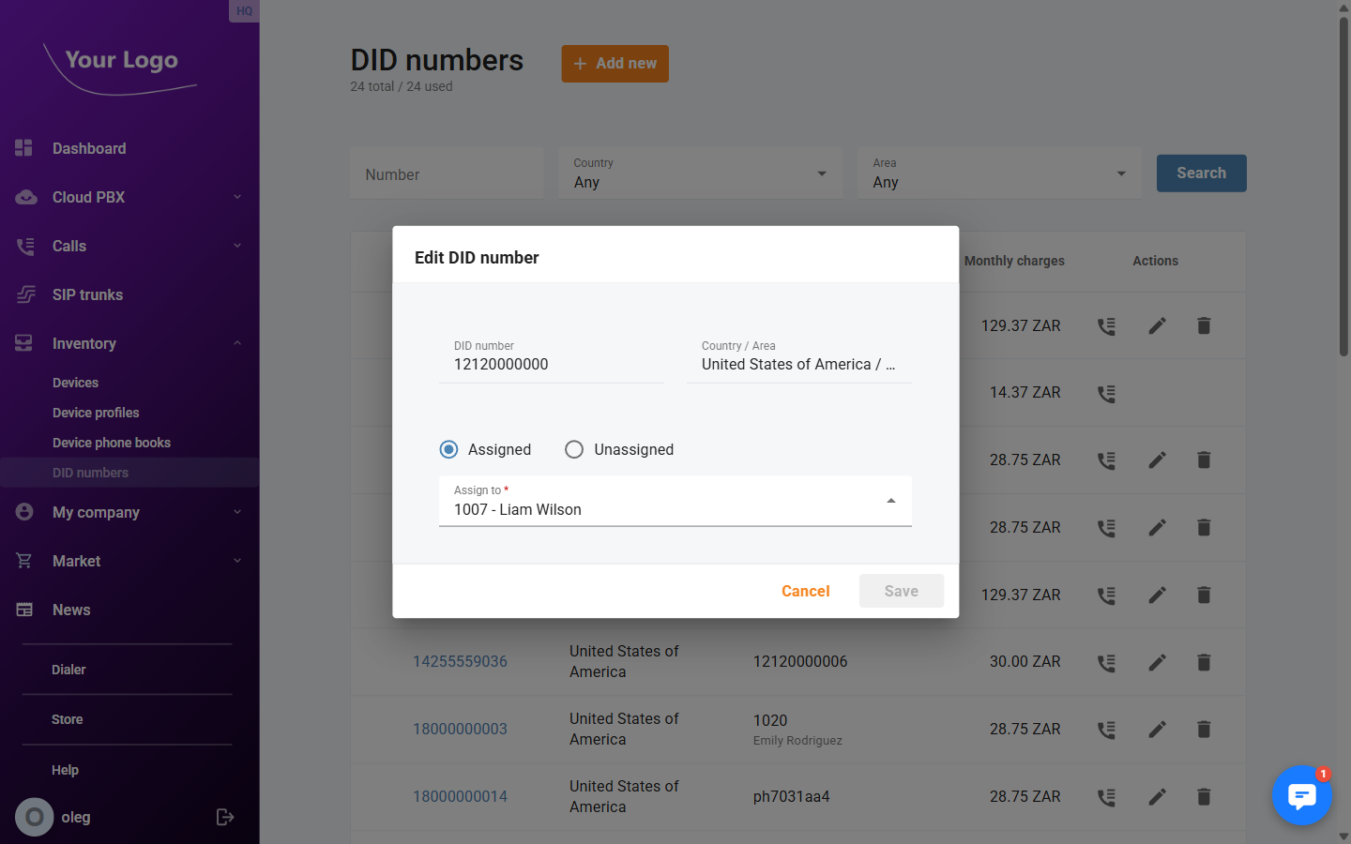Click the Number filter input field
This screenshot has width=1351, height=844.
[x=446, y=173]
